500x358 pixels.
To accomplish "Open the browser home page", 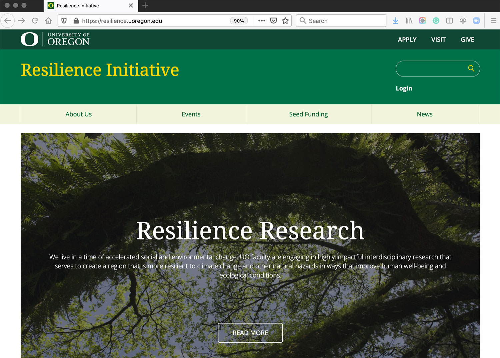I will [x=48, y=21].
